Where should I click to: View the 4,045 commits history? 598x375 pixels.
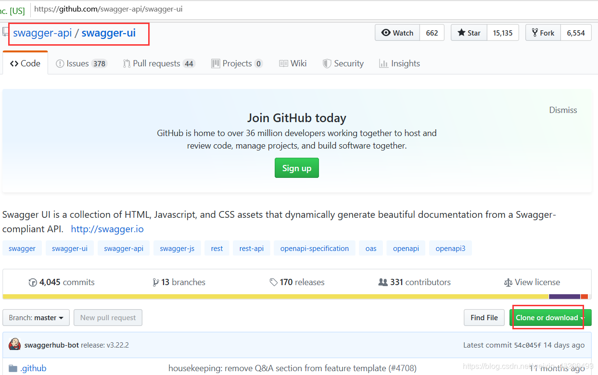click(x=62, y=282)
